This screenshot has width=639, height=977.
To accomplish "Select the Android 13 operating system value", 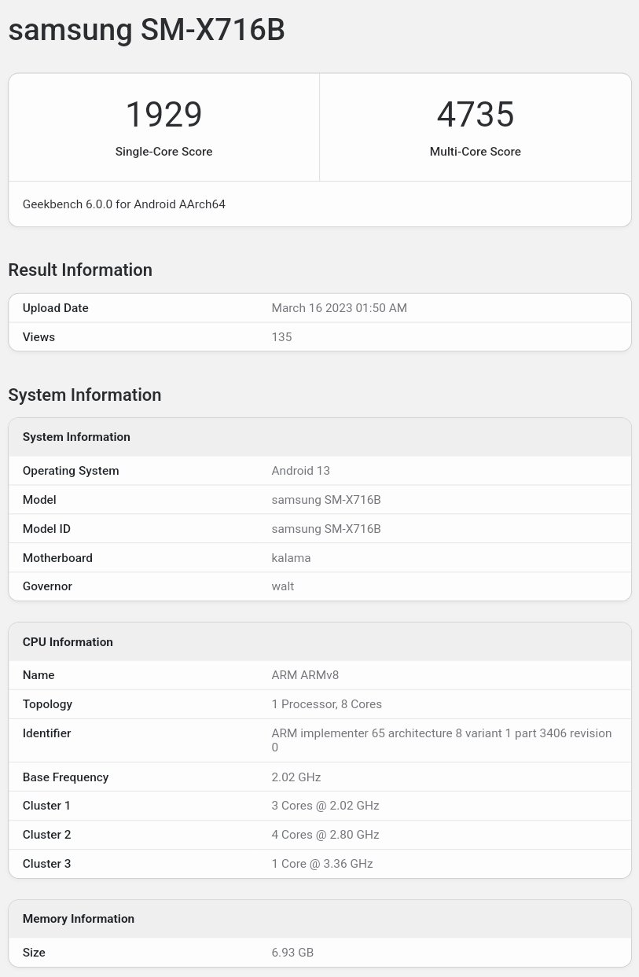I will (x=300, y=471).
